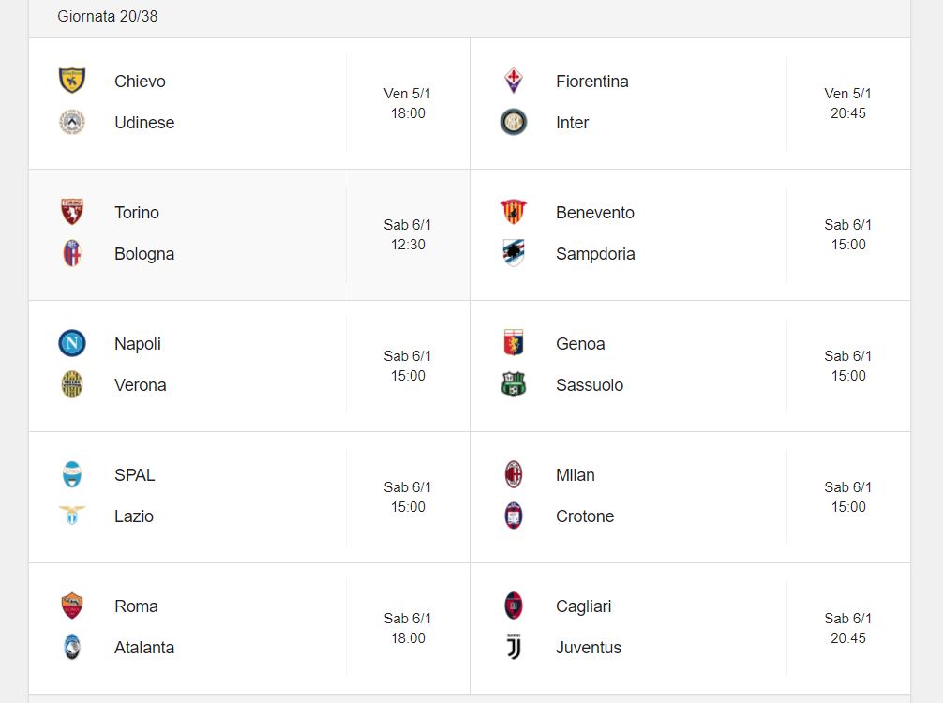Click the Fiorentina crest
The width and height of the screenshot is (943, 703).
click(x=514, y=81)
